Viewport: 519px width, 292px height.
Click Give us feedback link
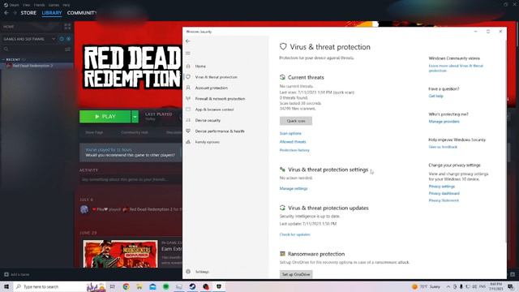tap(443, 147)
